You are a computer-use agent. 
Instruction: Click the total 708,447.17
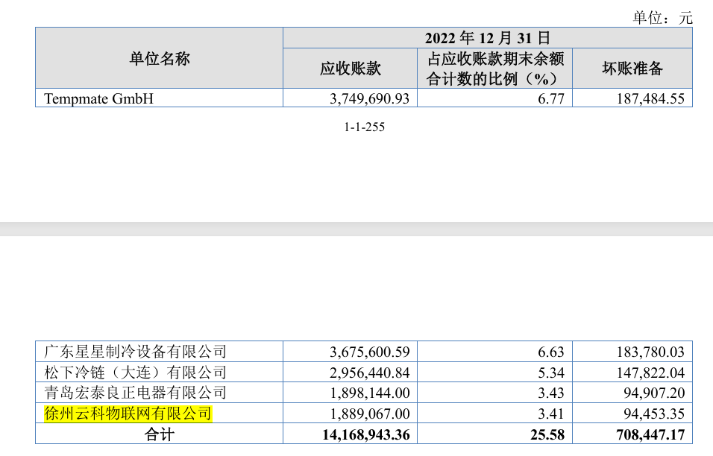click(650, 434)
